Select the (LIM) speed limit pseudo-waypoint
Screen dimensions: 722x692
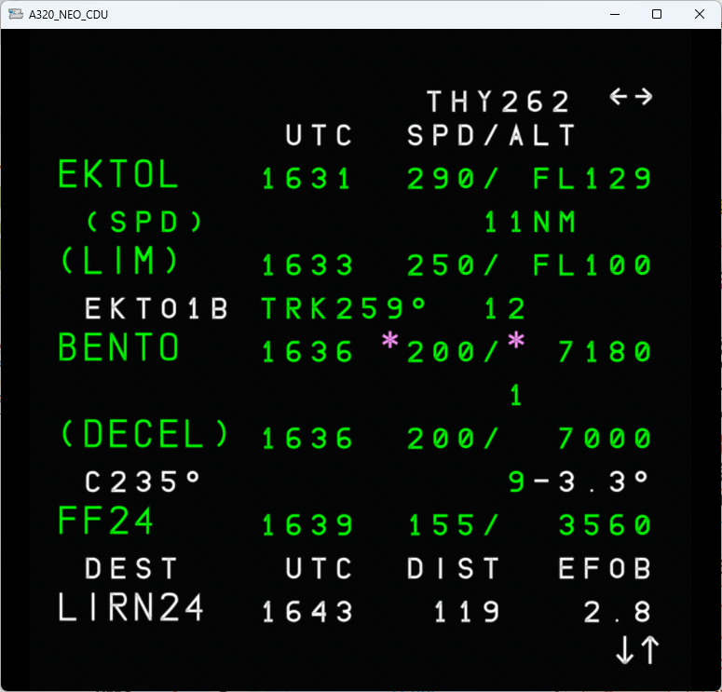119,260
